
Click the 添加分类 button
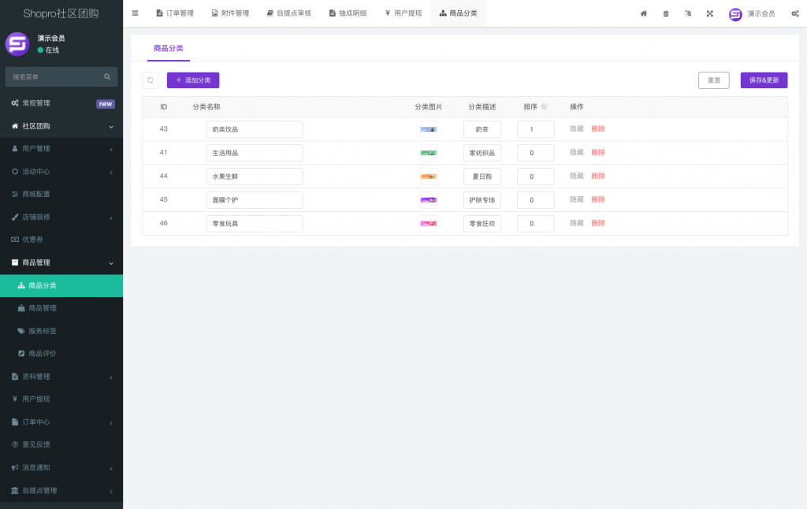(x=192, y=80)
